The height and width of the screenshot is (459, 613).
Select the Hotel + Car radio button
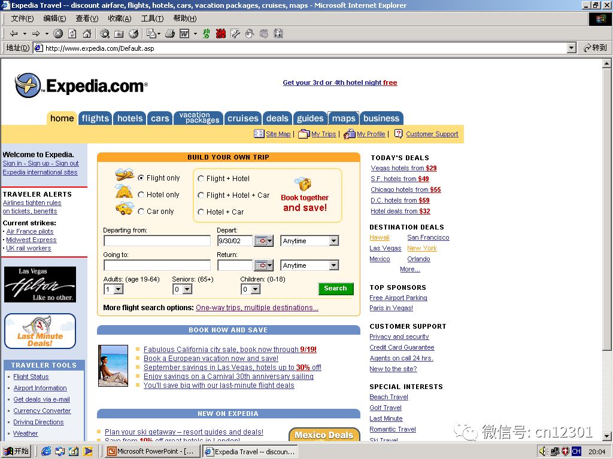pos(201,212)
